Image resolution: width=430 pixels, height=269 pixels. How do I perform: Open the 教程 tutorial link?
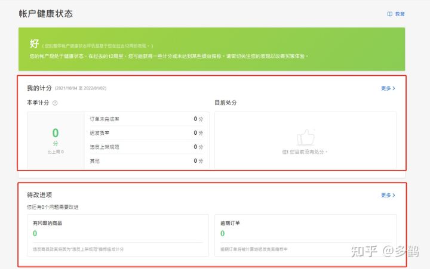(400, 14)
